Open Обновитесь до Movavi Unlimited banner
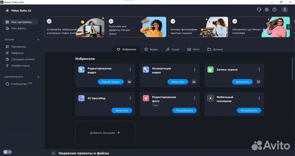Viewport: 295px width, 156px height. point(260,27)
